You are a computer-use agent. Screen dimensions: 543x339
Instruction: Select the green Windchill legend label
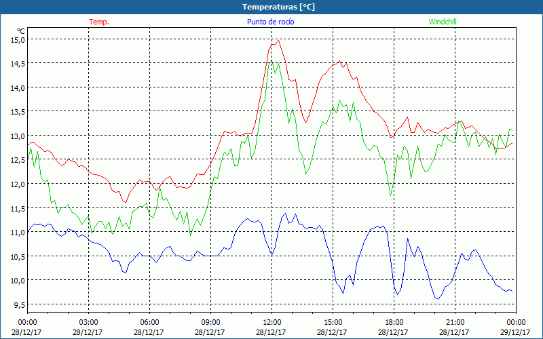tap(443, 22)
